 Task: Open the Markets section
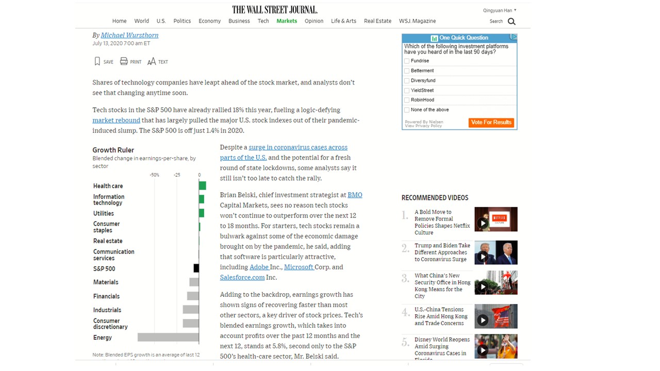[287, 21]
